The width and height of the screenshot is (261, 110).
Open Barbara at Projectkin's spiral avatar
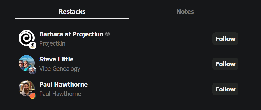pyautogui.click(x=26, y=38)
